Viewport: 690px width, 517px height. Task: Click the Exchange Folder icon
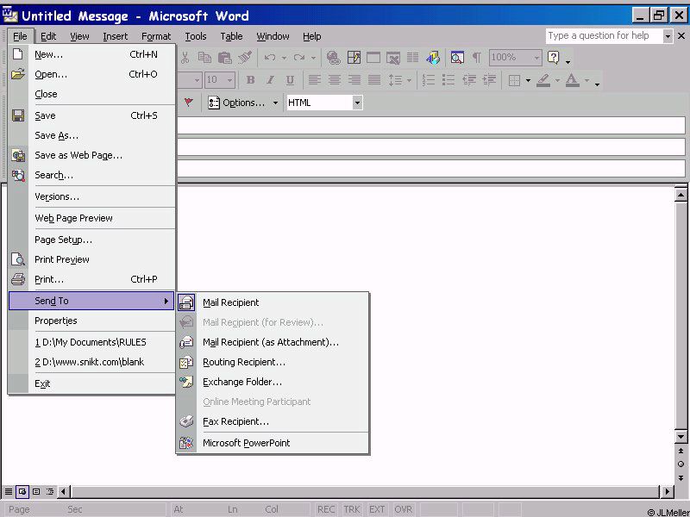coord(186,382)
